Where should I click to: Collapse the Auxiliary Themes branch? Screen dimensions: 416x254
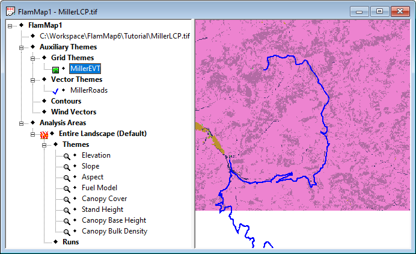(21, 48)
